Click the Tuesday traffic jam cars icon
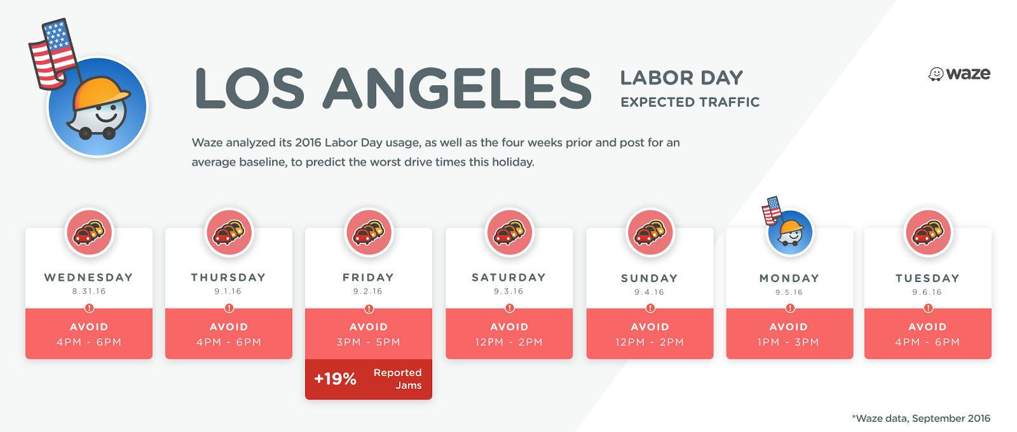 point(929,233)
